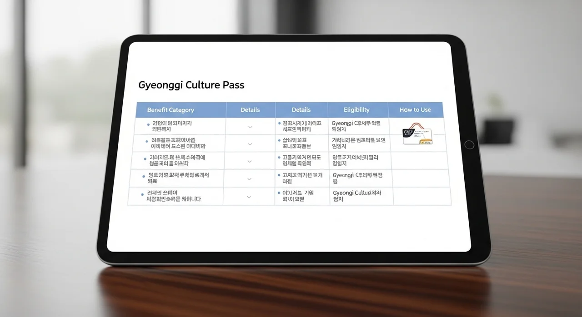Open the How to Use column header
This screenshot has height=317, width=582.
(x=415, y=110)
